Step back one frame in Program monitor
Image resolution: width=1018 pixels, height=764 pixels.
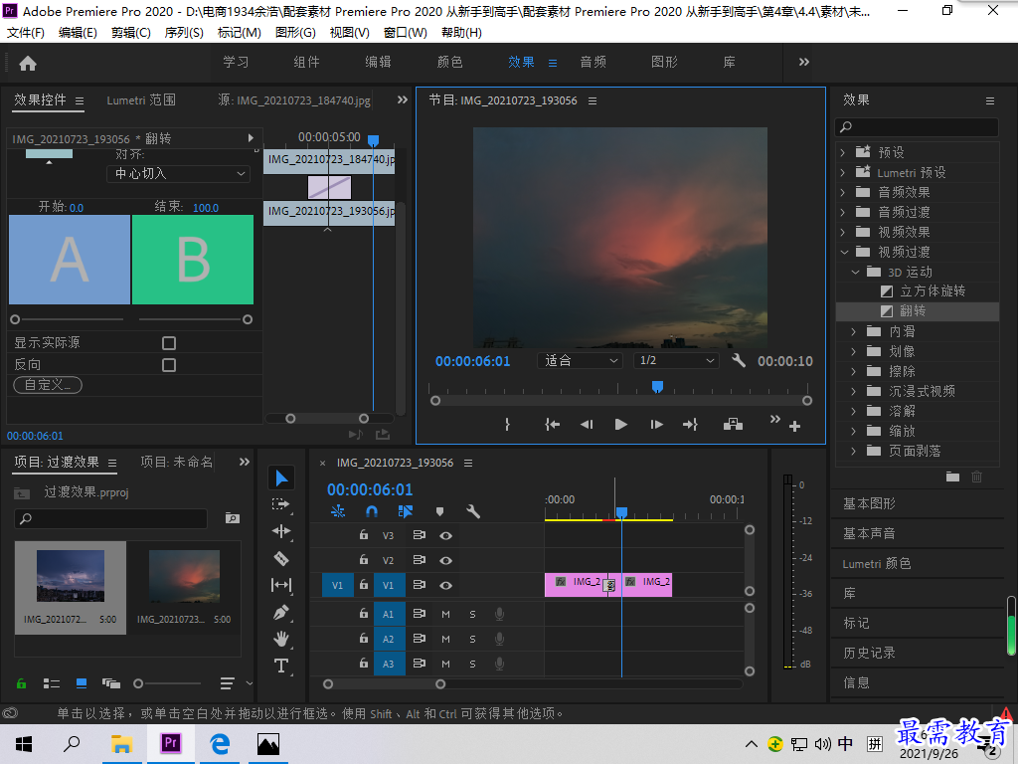(x=587, y=424)
